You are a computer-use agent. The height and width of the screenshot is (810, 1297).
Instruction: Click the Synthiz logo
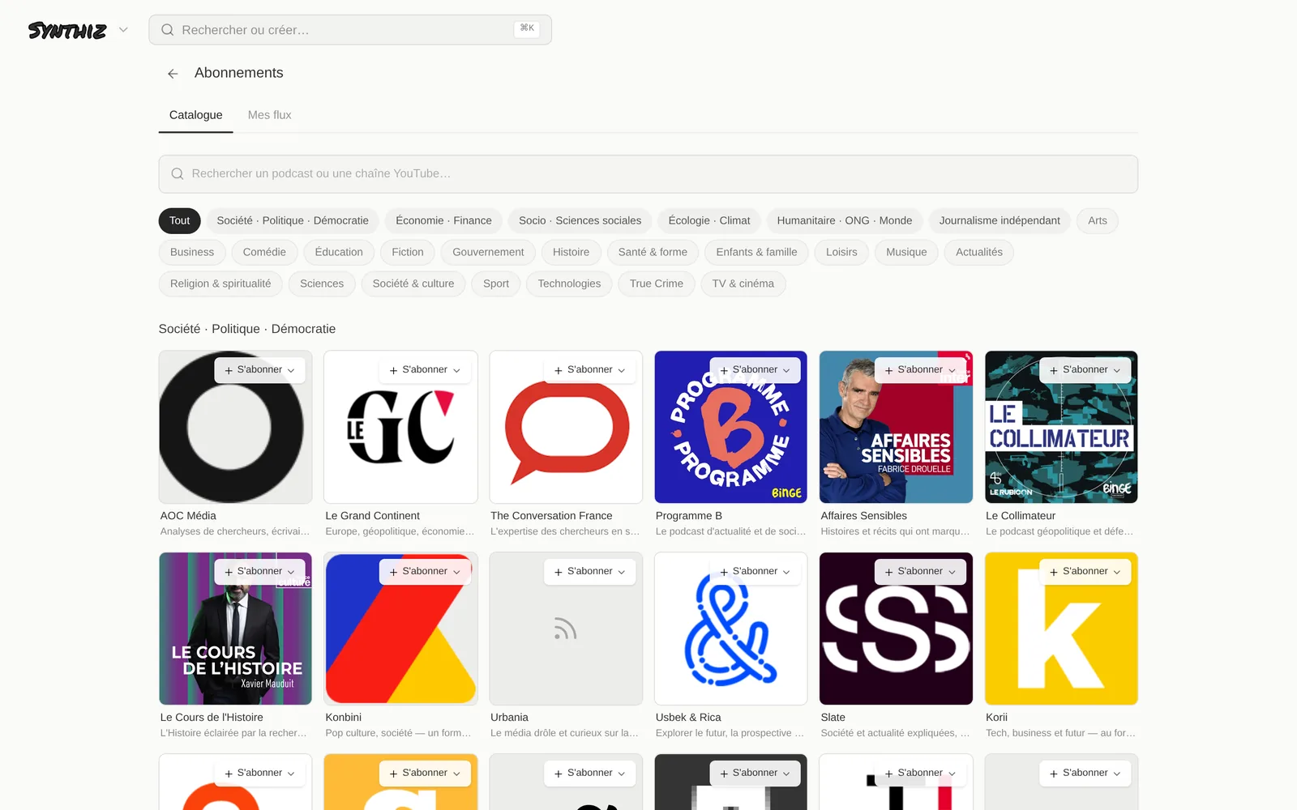point(67,31)
